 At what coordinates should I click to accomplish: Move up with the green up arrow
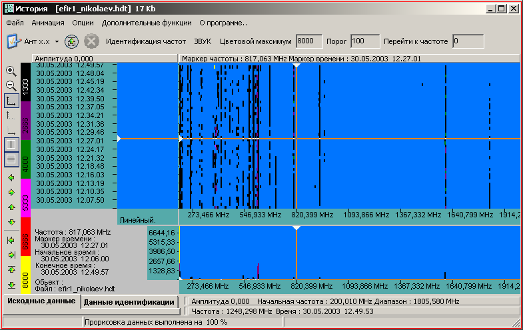coord(11,207)
